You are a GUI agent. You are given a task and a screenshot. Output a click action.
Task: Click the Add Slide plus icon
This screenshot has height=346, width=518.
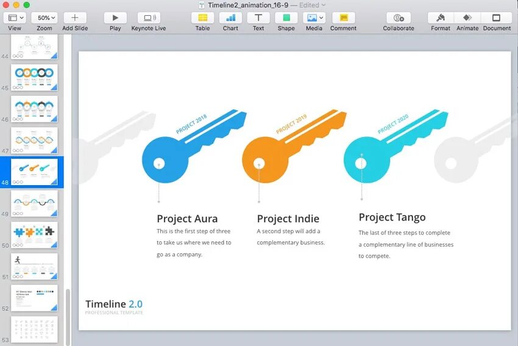[75, 18]
